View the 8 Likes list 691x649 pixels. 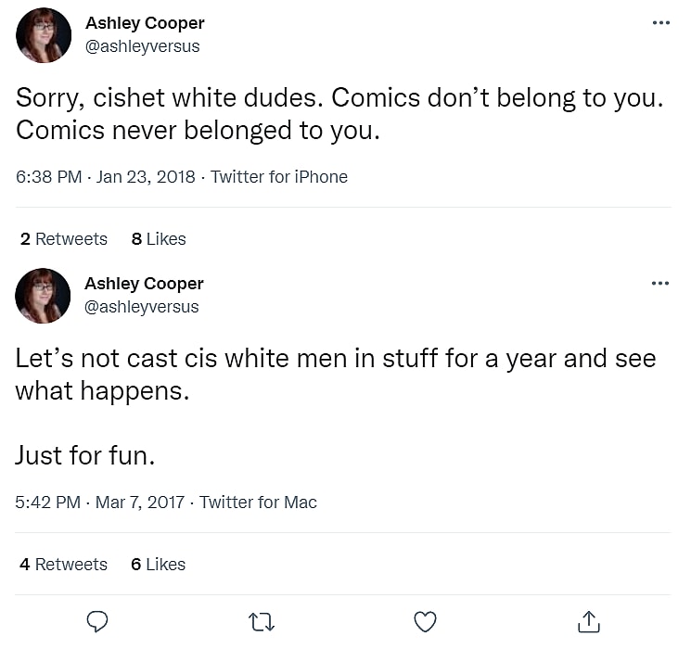[159, 239]
